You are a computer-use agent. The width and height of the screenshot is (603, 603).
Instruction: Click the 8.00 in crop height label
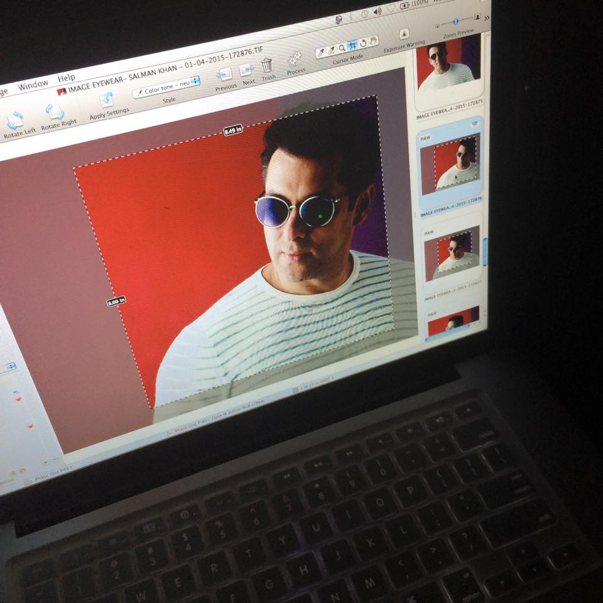(116, 301)
